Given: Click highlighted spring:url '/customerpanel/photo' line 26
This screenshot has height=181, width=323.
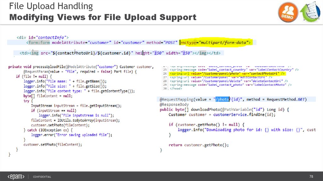Looking at the screenshot, I should (227, 73).
